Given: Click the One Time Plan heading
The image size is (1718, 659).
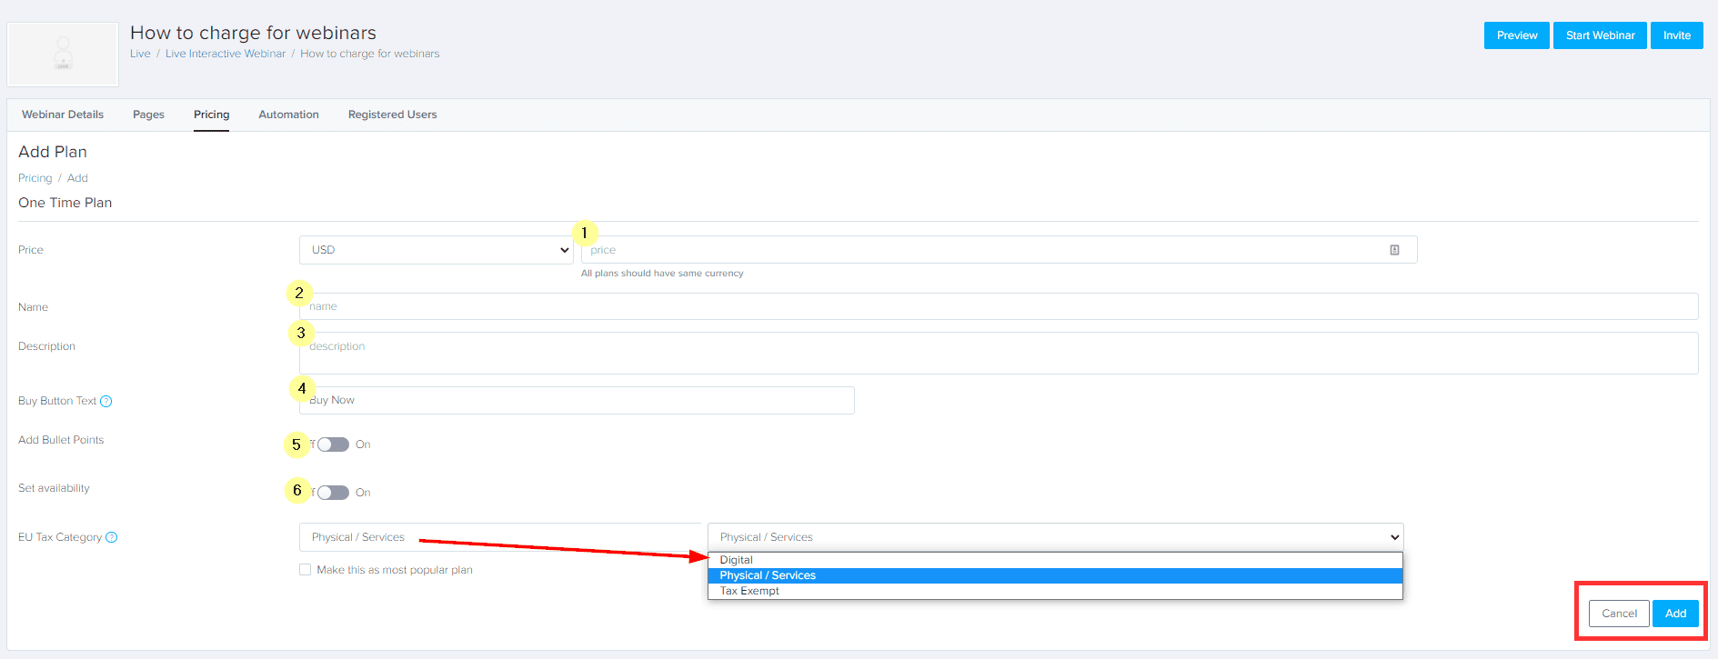Looking at the screenshot, I should tap(65, 203).
